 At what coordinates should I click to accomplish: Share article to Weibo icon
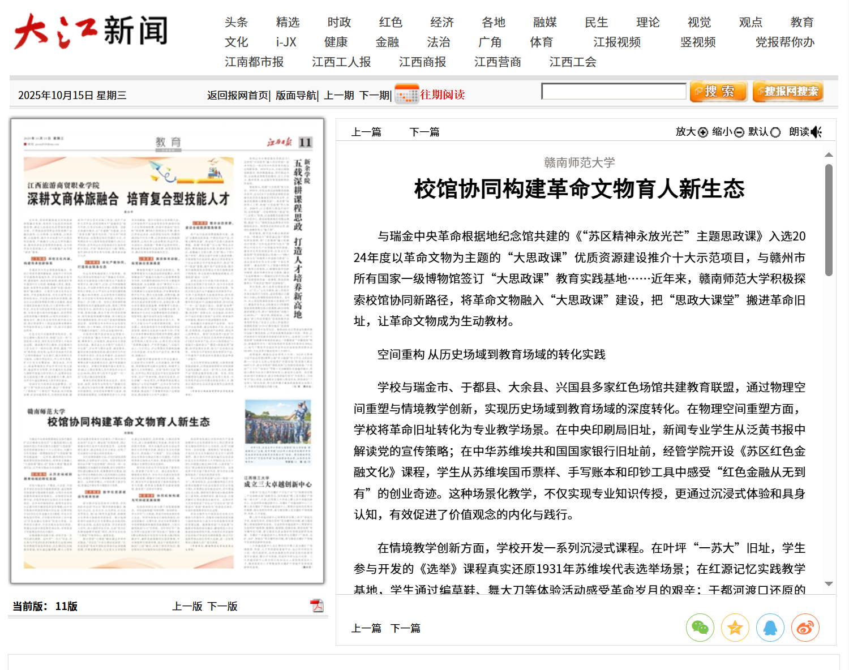[x=805, y=628]
